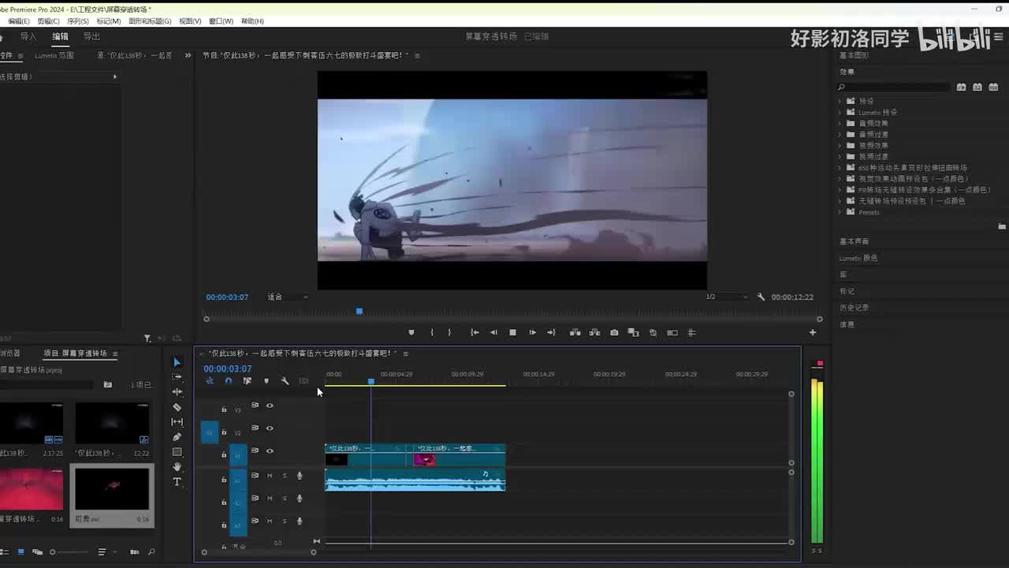Toggle Linked Selection in timeline
Viewport: 1009px width, 568px height.
coord(247,381)
